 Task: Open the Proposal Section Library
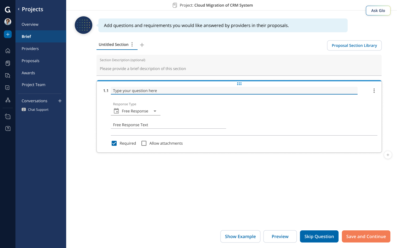click(354, 45)
